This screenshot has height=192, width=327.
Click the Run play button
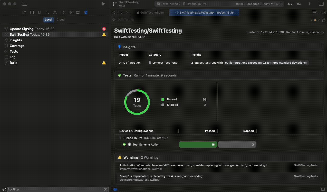coord(103,4)
